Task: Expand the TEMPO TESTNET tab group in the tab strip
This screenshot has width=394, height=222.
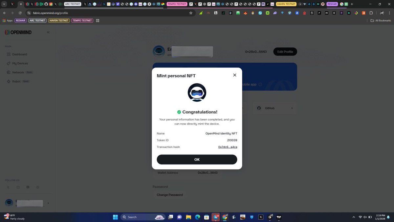Action: (177, 4)
